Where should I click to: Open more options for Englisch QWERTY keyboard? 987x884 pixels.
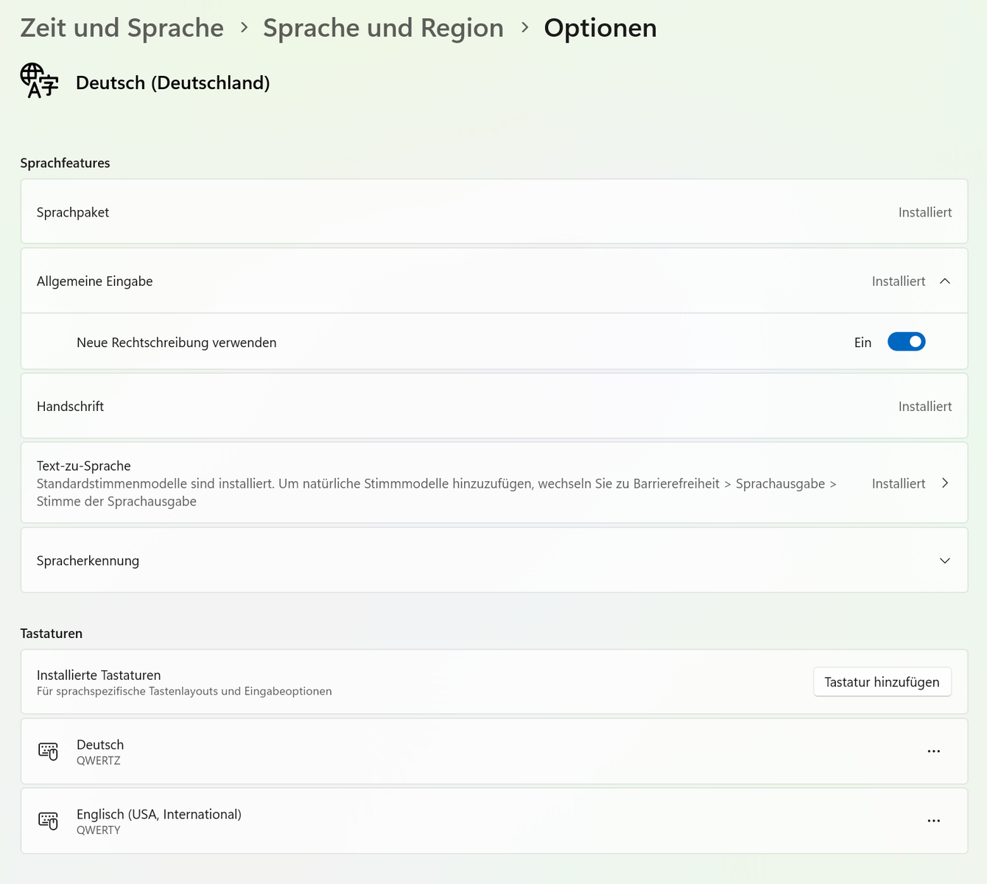pyautogui.click(x=933, y=821)
